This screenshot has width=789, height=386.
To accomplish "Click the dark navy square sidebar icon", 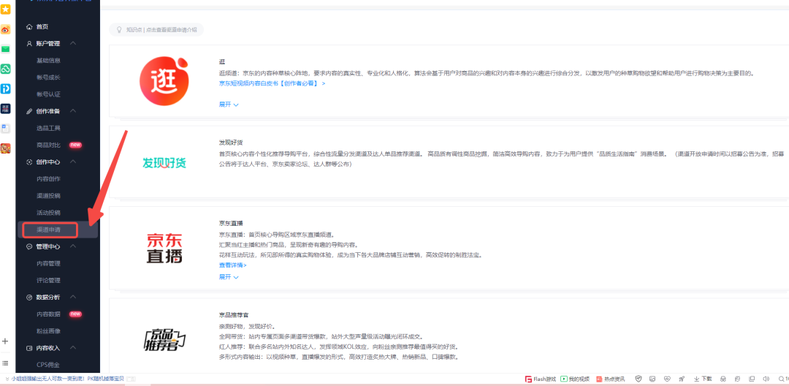I will 6,109.
